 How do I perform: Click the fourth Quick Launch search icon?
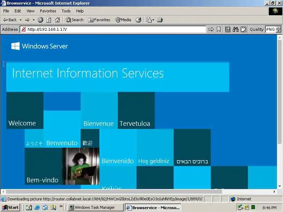coord(53,207)
